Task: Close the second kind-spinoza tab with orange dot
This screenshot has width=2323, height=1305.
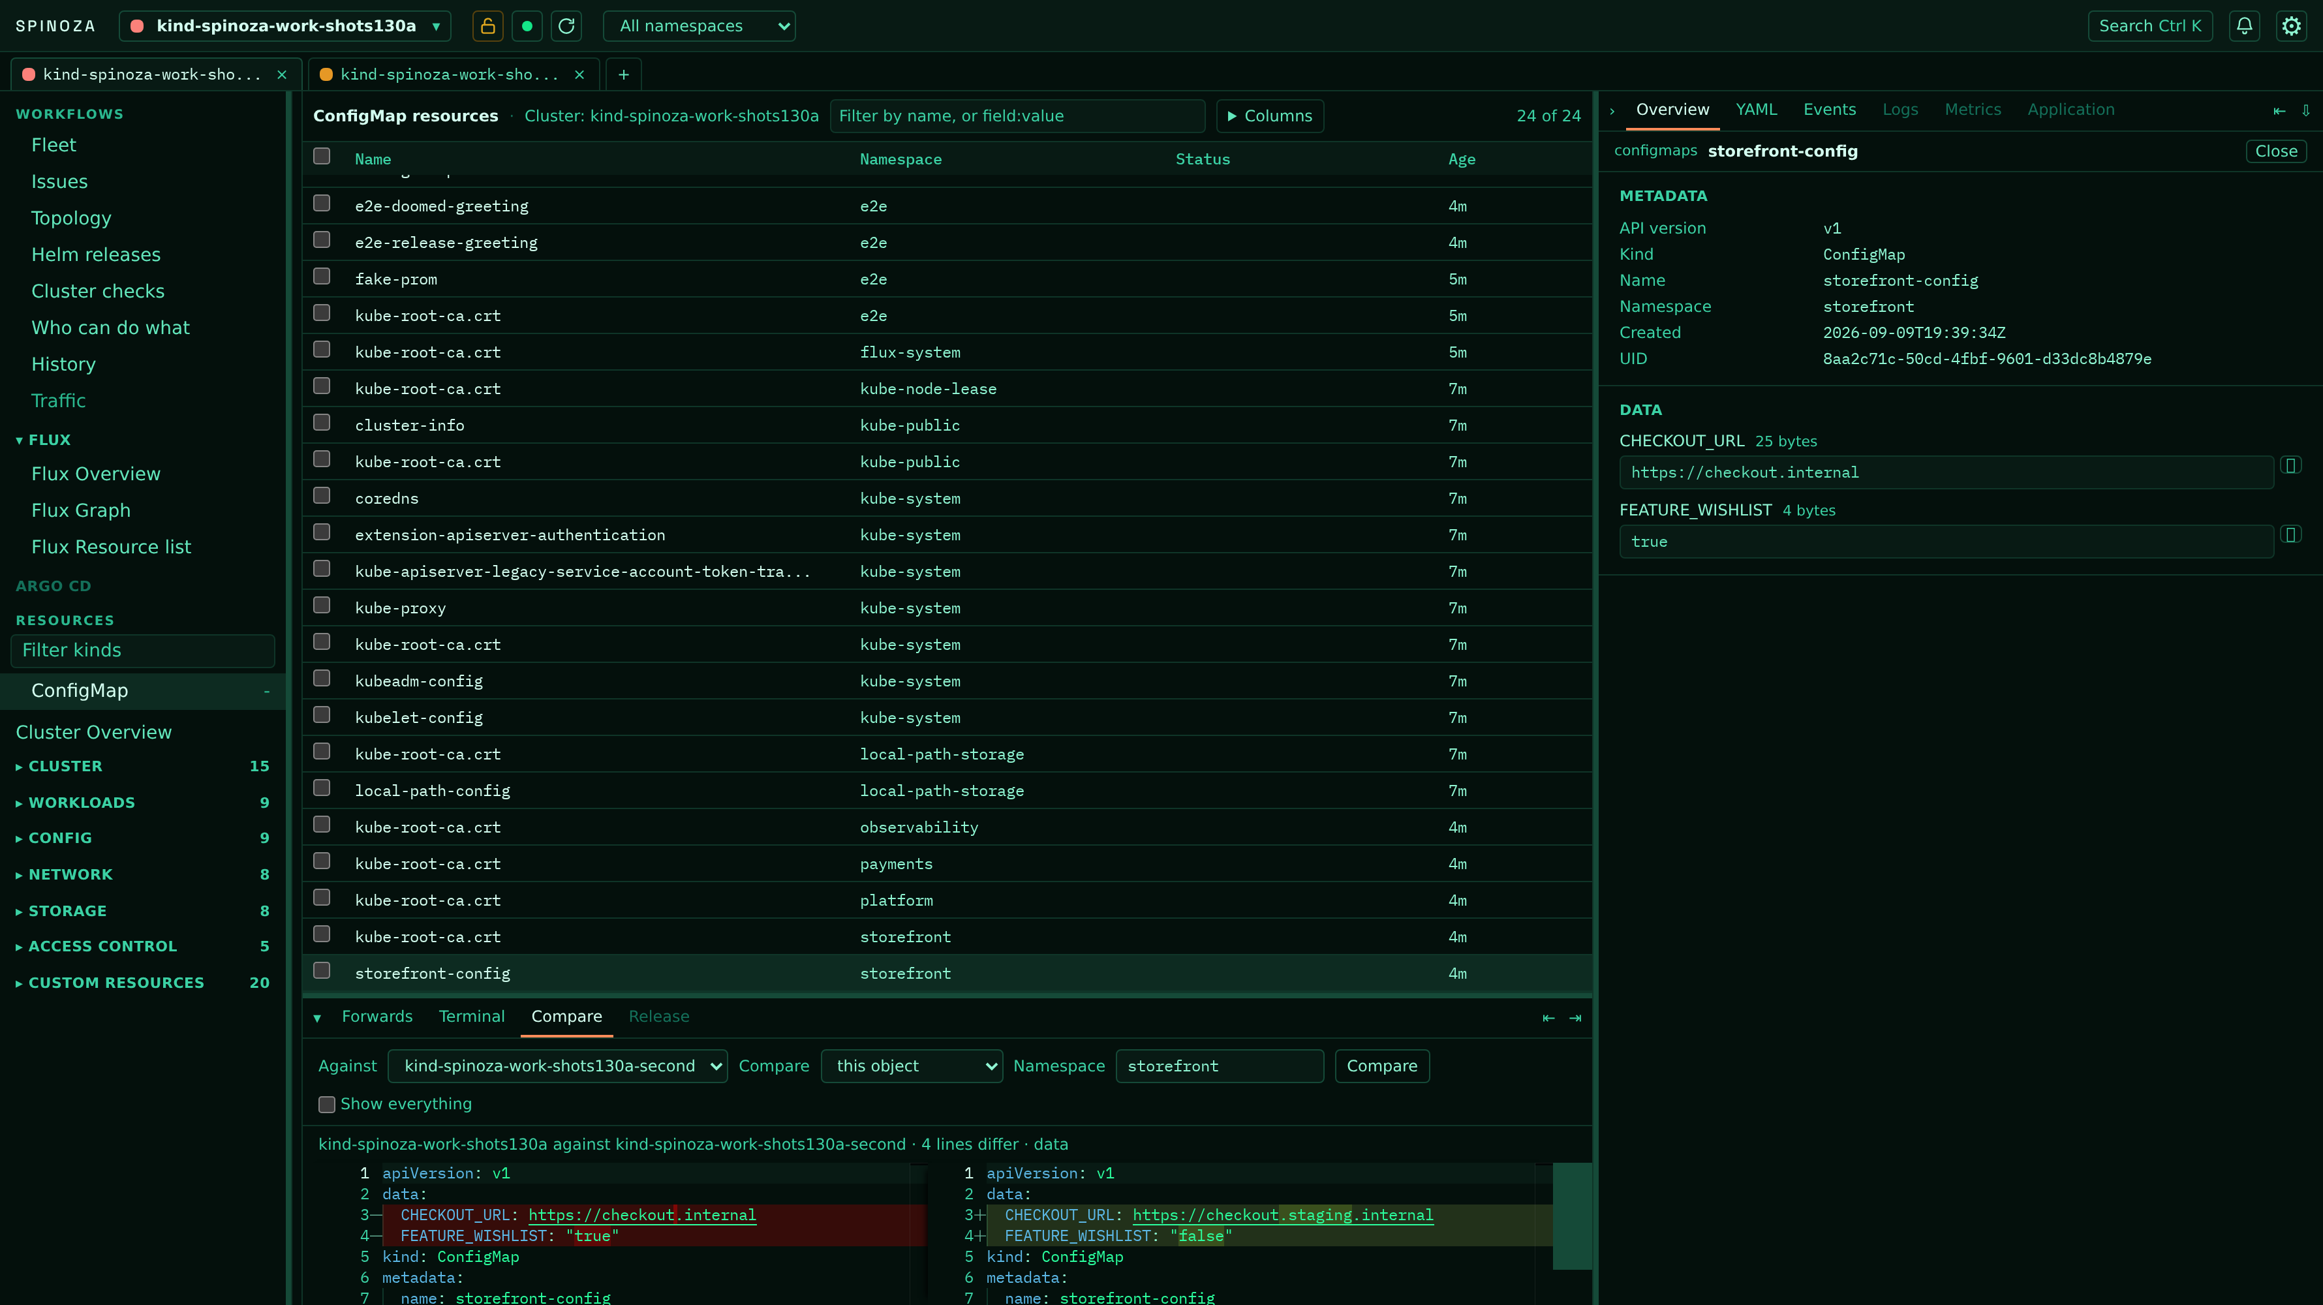Action: 580,75
